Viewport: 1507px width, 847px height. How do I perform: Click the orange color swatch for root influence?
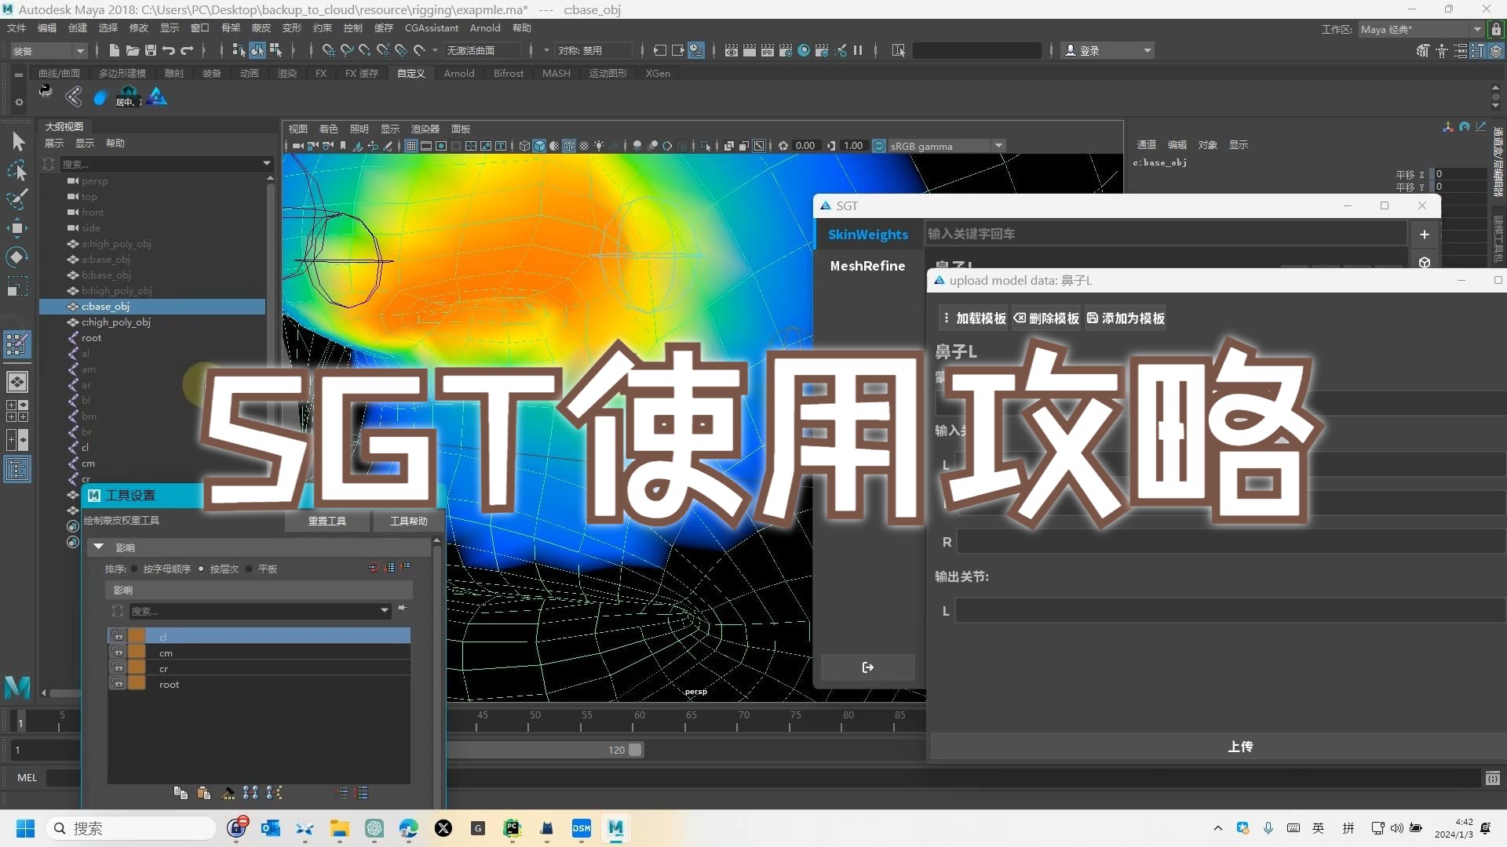137,683
